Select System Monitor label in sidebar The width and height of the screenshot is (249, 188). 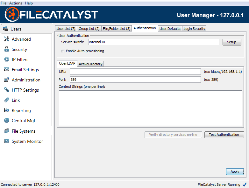[x=27, y=141]
